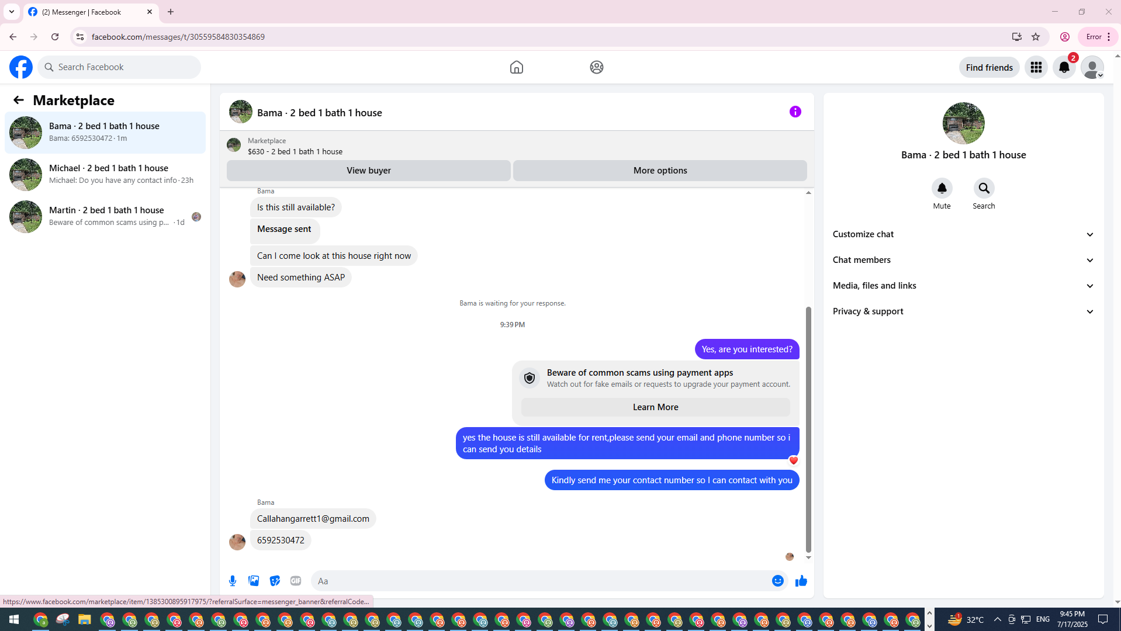The width and height of the screenshot is (1121, 631).
Task: Show hidden system tray icons
Action: tap(997, 619)
